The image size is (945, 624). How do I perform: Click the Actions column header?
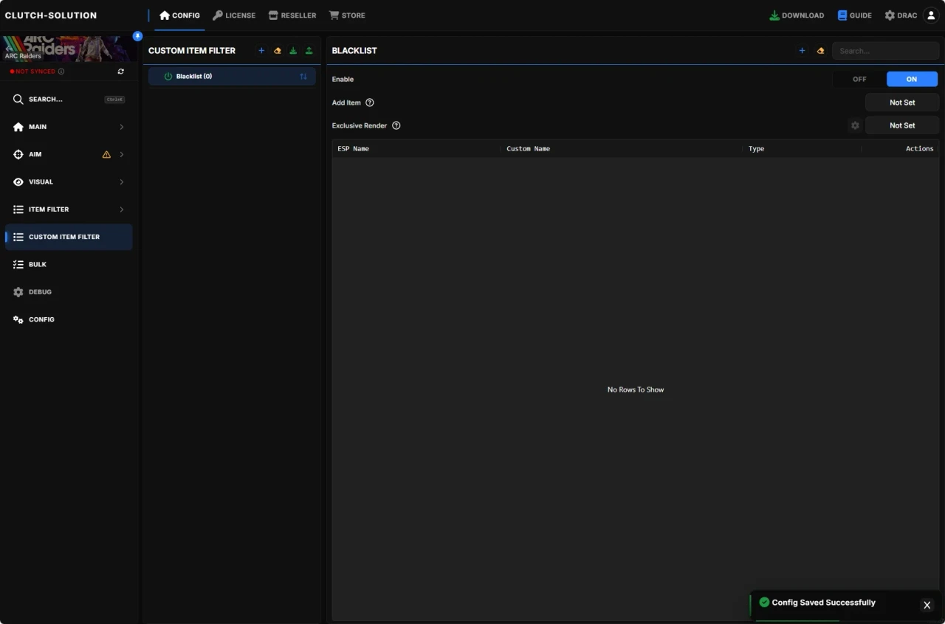pyautogui.click(x=920, y=149)
